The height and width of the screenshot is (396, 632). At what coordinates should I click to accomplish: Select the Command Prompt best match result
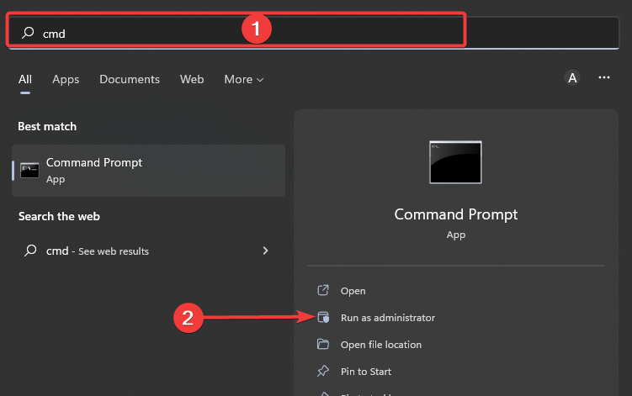coord(149,171)
